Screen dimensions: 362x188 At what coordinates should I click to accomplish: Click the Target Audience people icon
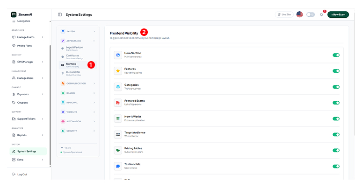pyautogui.click(x=118, y=134)
